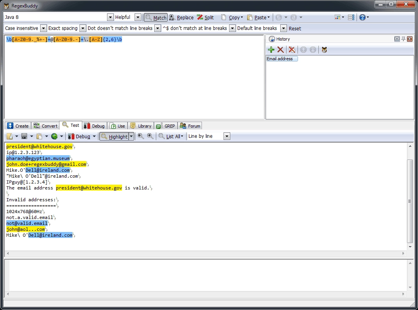Delete selected history item with red X
The width and height of the screenshot is (418, 310).
[281, 50]
